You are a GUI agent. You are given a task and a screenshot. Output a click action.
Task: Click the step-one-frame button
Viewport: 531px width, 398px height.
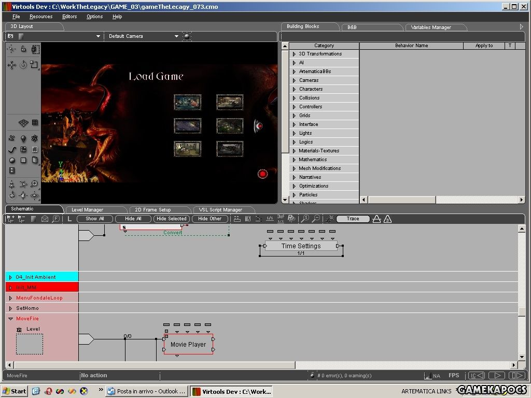[x=517, y=375]
